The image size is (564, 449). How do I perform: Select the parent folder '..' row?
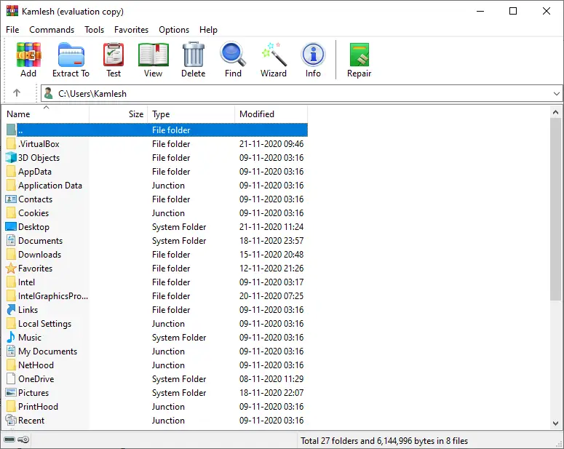point(156,130)
